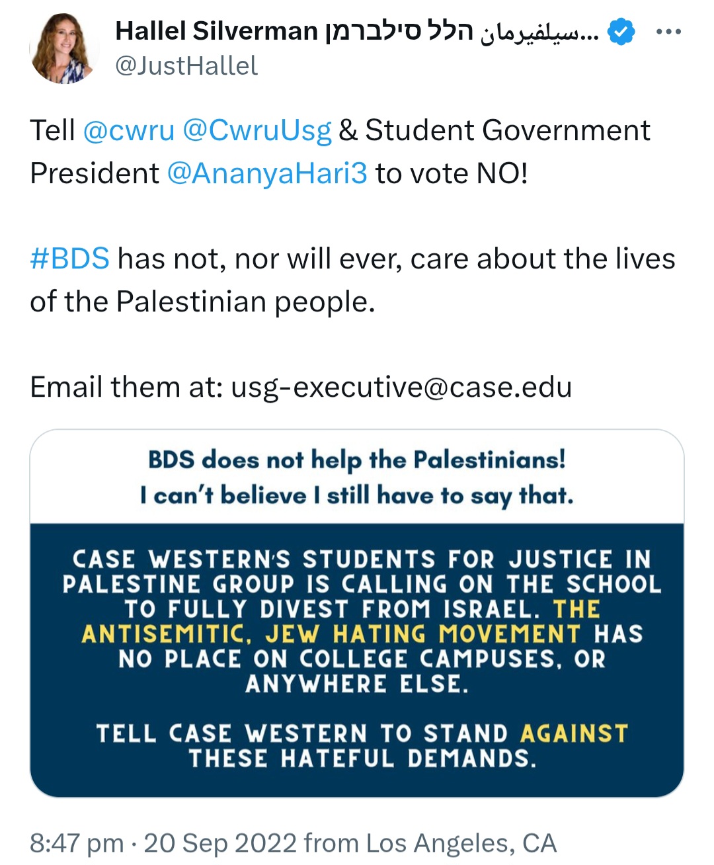Open the three-dot more options menu

point(668,32)
